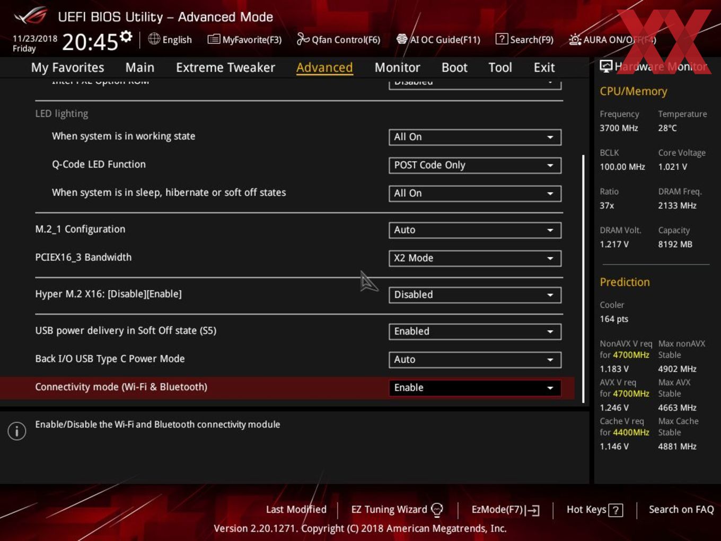721x541 pixels.
Task: Open the Extreme Tweaker tab
Action: tap(225, 67)
